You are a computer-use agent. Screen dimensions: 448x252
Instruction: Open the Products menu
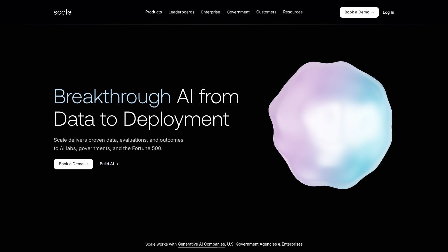click(153, 12)
